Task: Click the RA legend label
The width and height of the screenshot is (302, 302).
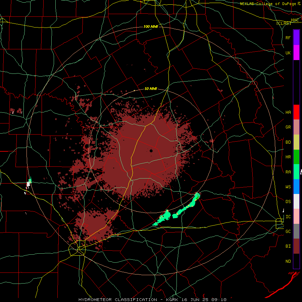Action: click(x=288, y=172)
